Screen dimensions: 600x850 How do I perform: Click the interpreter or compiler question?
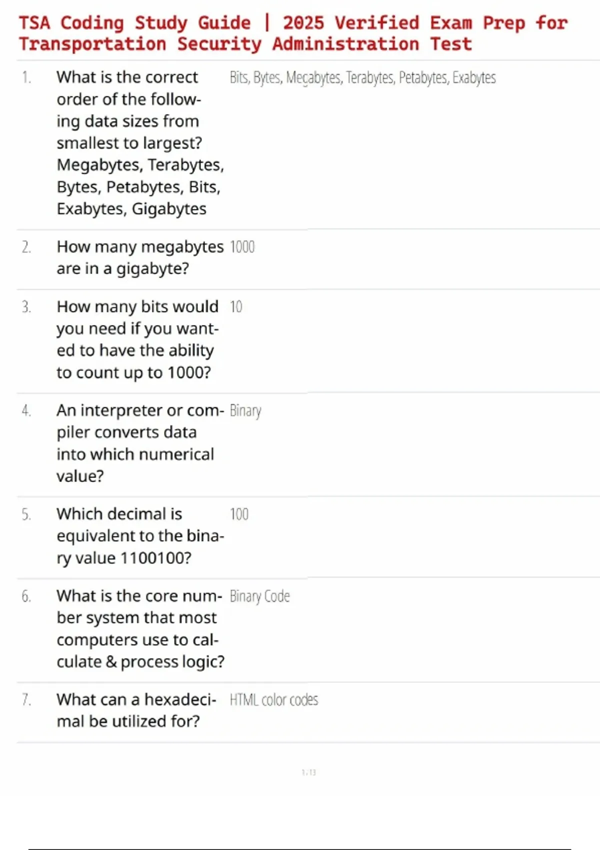139,443
